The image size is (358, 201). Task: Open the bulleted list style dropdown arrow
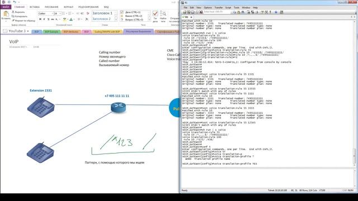point(67,13)
